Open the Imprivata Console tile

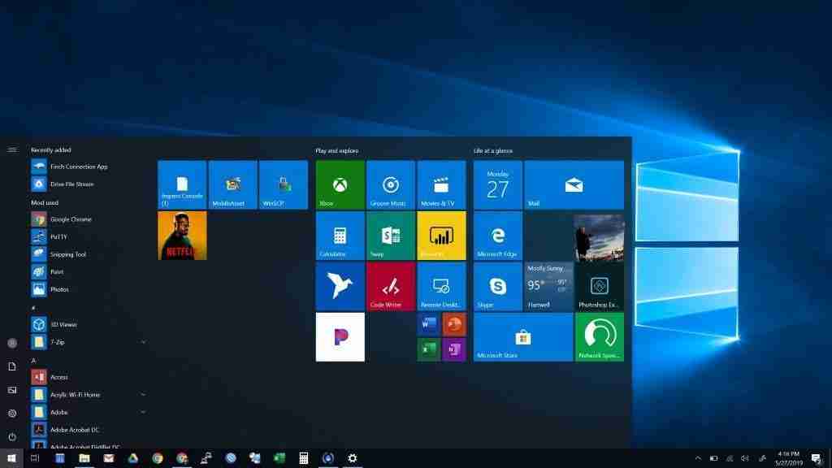point(182,184)
